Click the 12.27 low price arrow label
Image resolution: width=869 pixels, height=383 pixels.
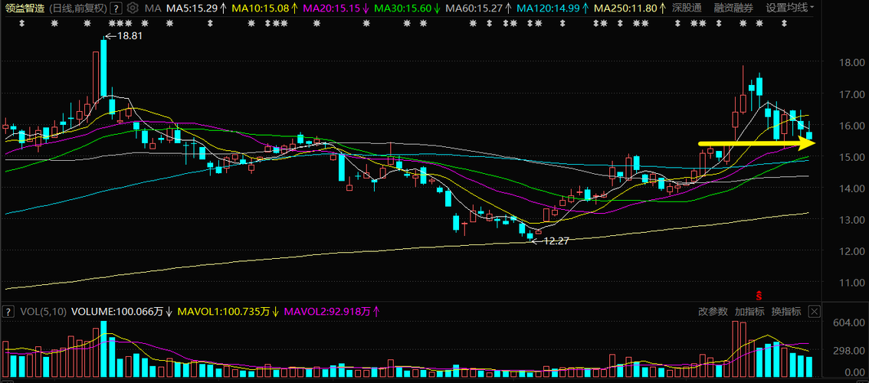(551, 241)
